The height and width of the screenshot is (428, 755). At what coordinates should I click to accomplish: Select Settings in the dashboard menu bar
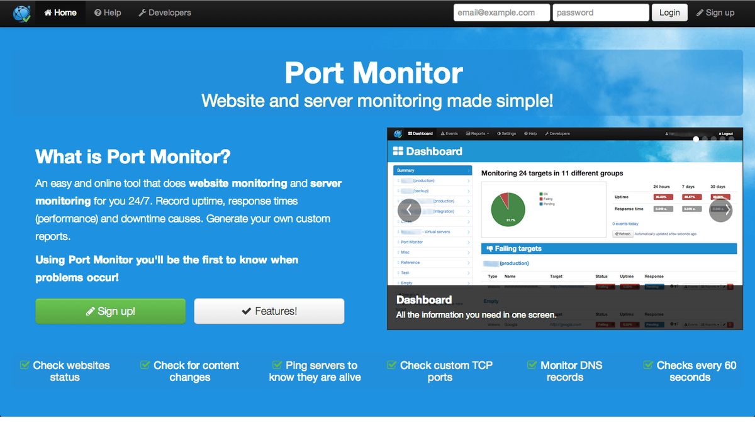click(x=506, y=133)
